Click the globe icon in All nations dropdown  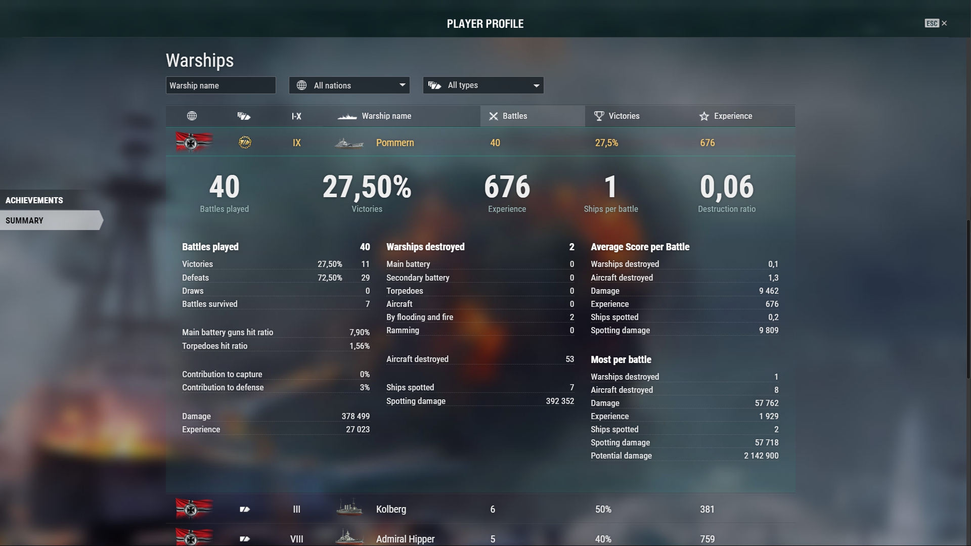click(301, 85)
